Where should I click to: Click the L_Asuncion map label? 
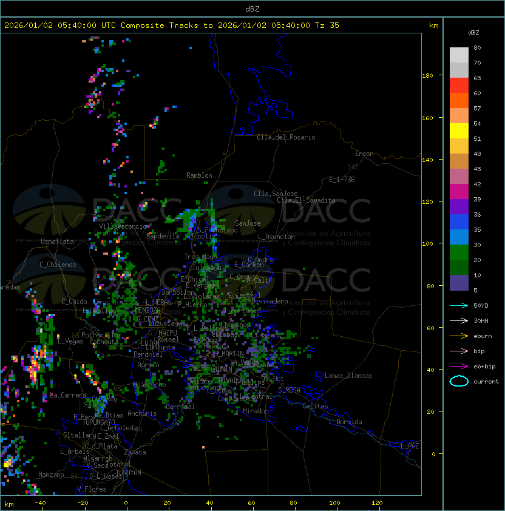[276, 237]
